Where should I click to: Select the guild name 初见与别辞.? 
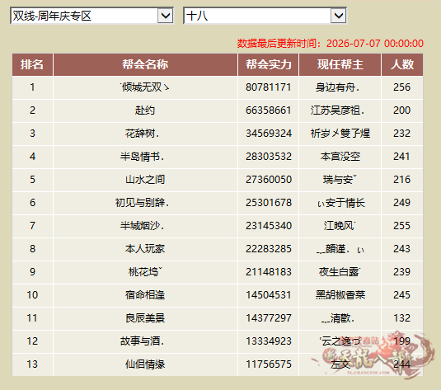click(x=142, y=203)
